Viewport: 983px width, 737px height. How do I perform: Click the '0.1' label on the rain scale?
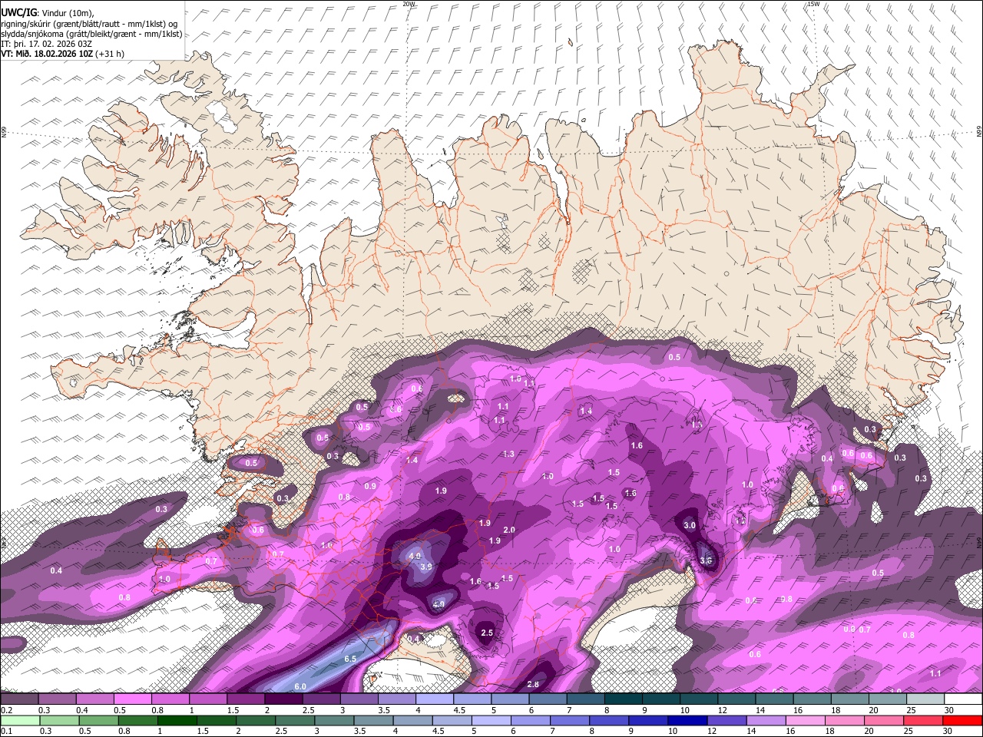pyautogui.click(x=6, y=732)
